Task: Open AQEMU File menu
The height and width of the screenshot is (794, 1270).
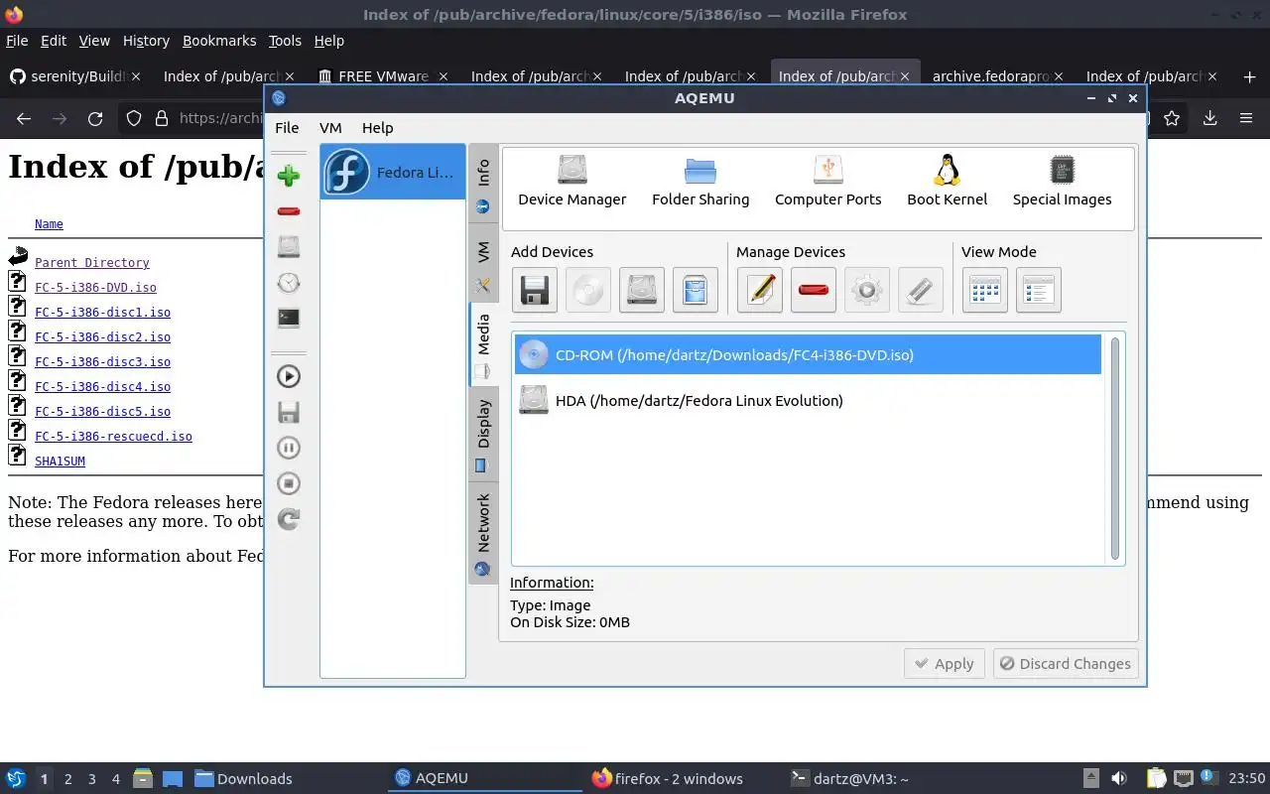Action: tap(287, 127)
